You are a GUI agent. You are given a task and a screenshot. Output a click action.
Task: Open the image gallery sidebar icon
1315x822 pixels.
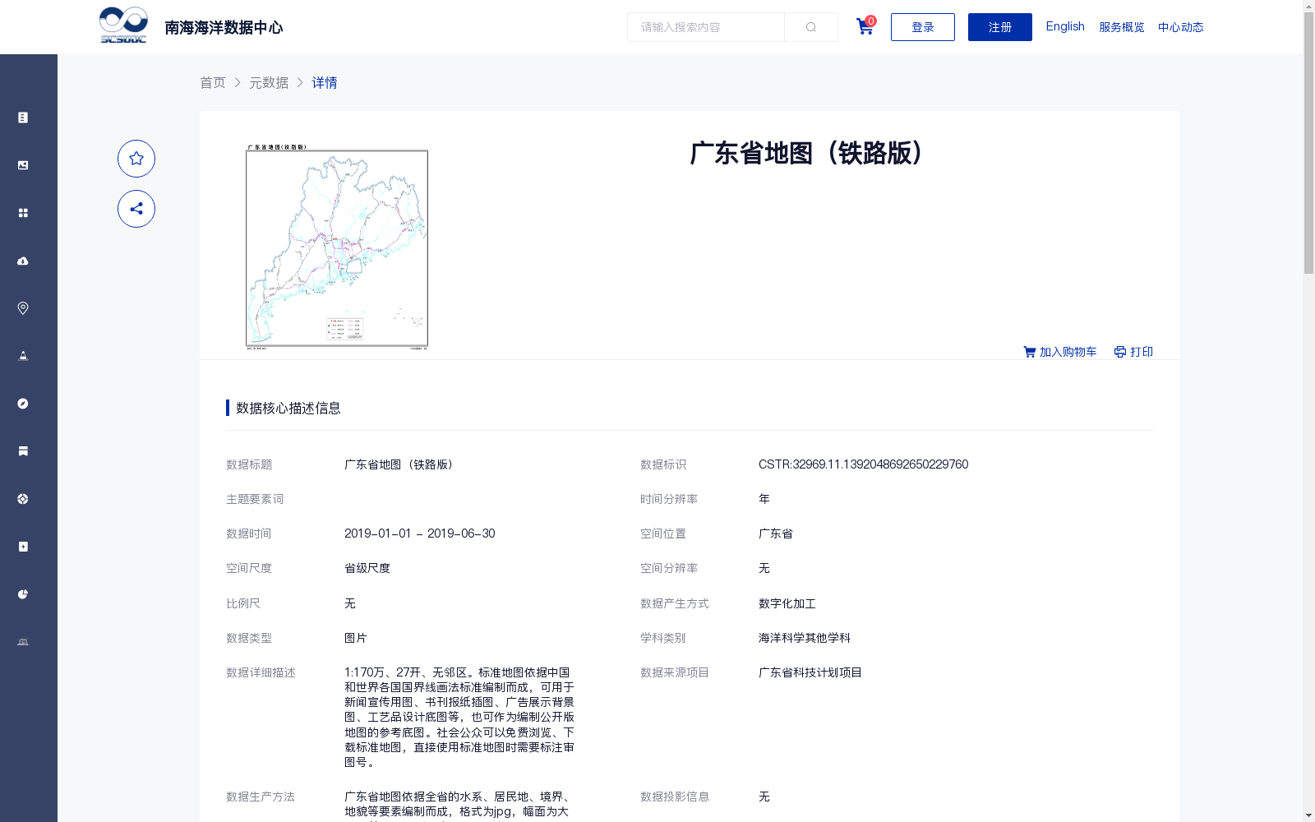[23, 165]
